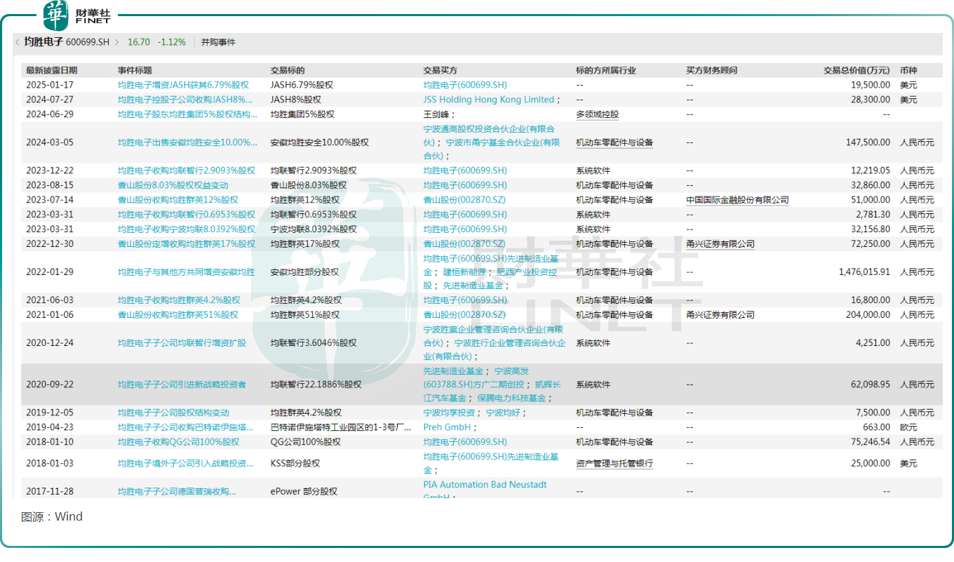Click buyer 宁波均好

click(x=504, y=413)
